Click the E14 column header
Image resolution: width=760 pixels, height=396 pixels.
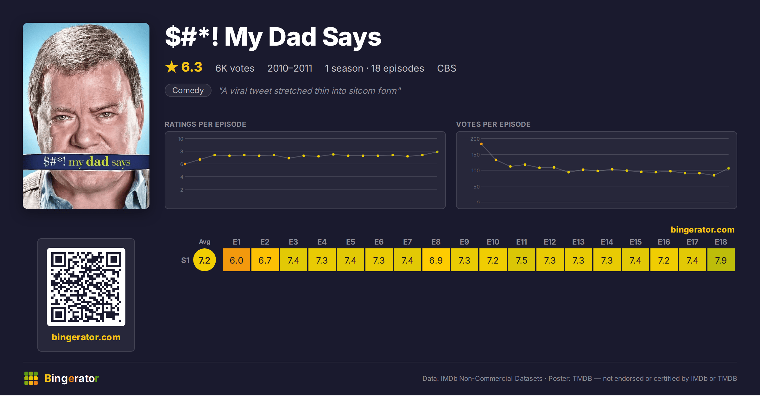(x=607, y=242)
